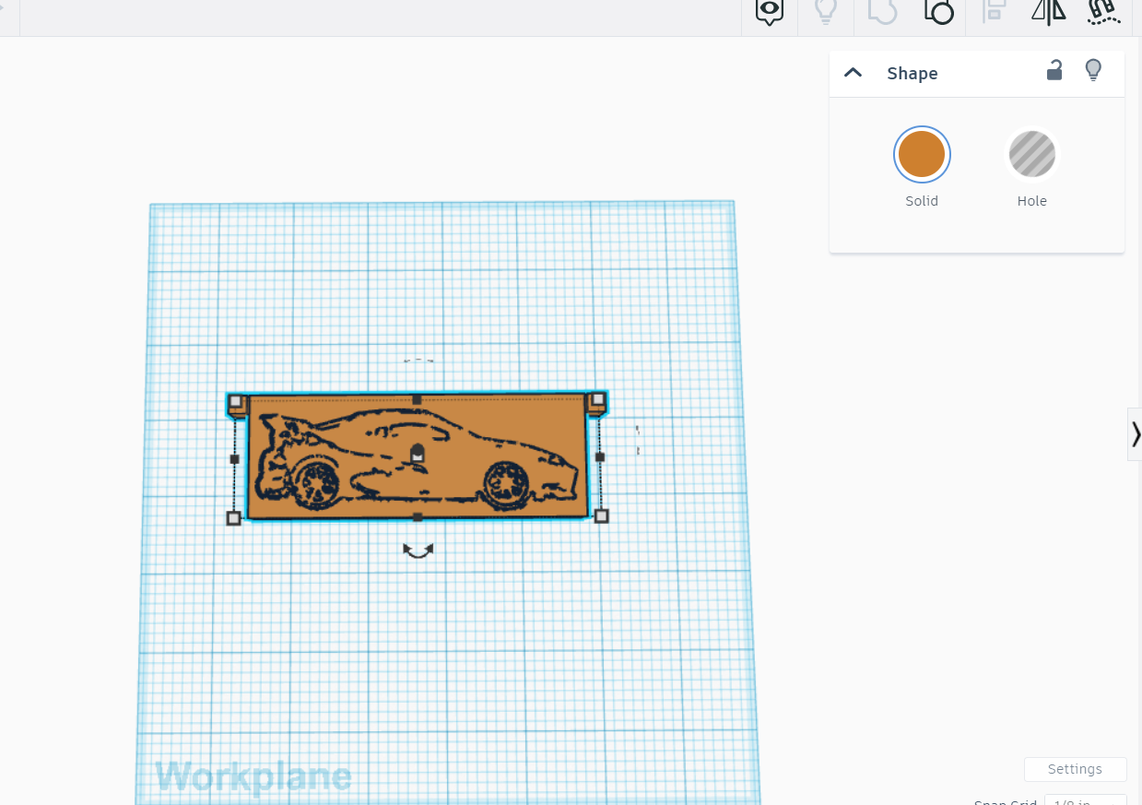This screenshot has width=1142, height=805.
Task: Click the Settings button
Action: tap(1075, 769)
